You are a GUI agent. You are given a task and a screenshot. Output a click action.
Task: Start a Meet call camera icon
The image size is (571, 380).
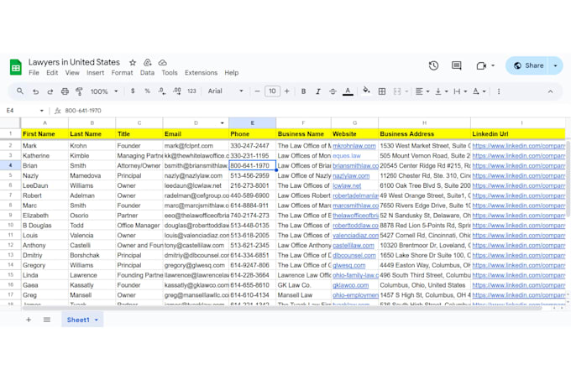coord(481,65)
